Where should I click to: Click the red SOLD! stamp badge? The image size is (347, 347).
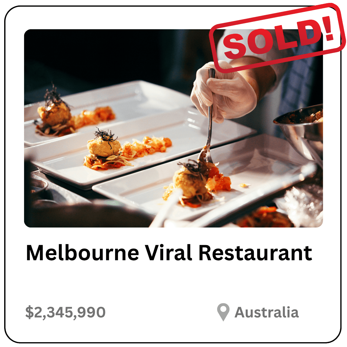coord(277,38)
